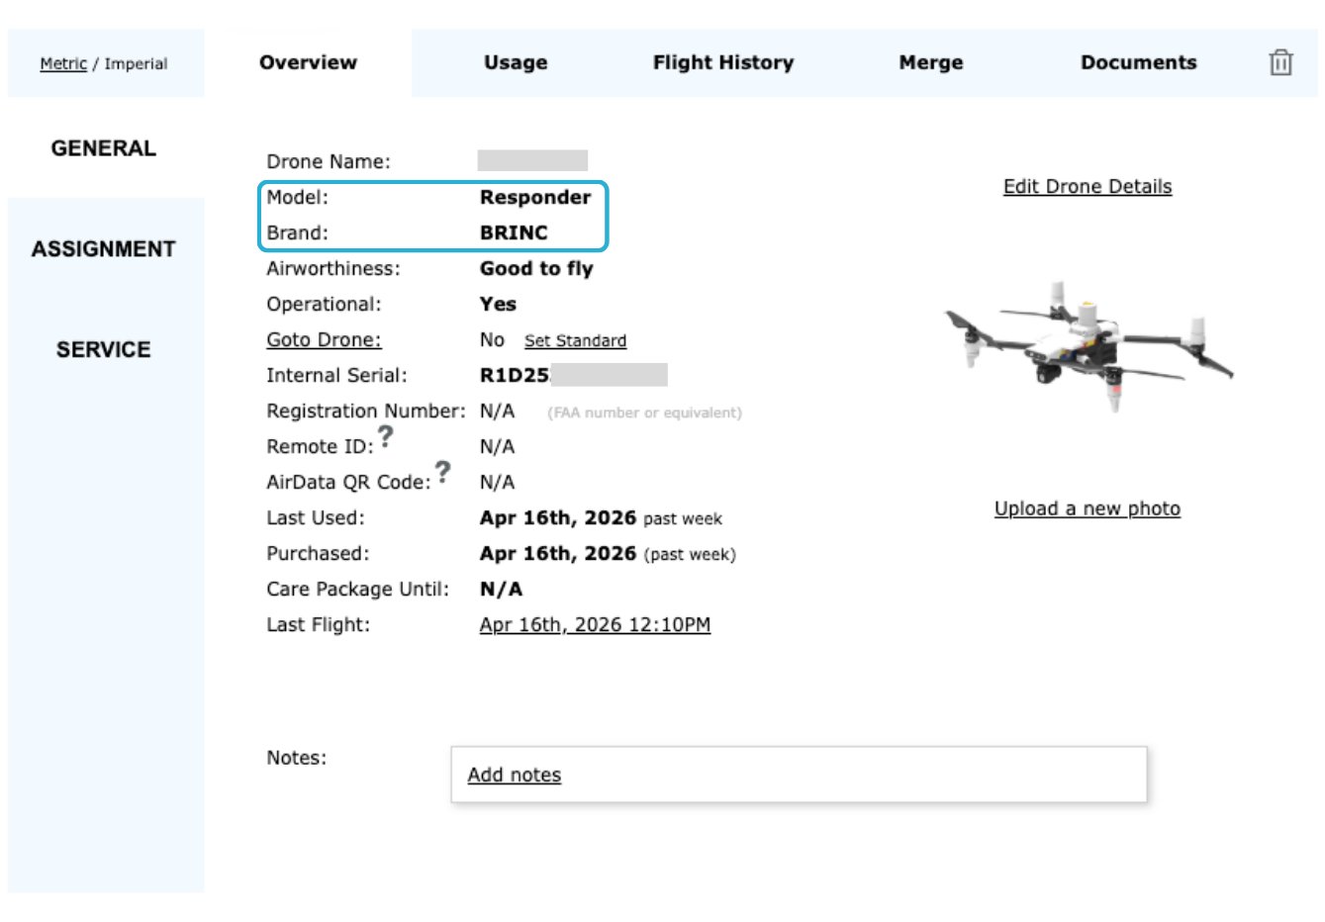This screenshot has height=922, width=1325.
Task: Click the Remote ID help question mark
Action: pyautogui.click(x=386, y=435)
